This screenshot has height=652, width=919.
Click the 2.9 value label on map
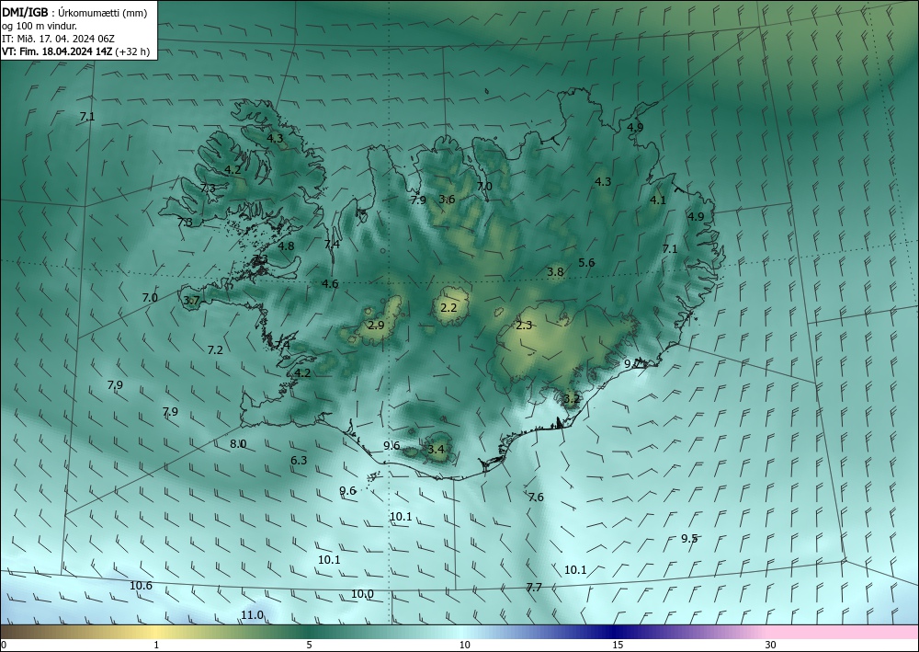[x=376, y=326]
